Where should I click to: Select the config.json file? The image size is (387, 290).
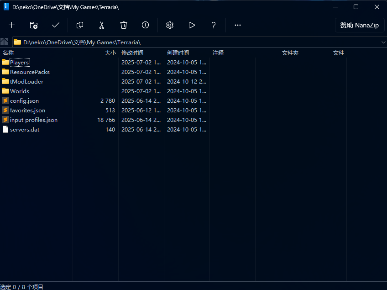point(24,100)
